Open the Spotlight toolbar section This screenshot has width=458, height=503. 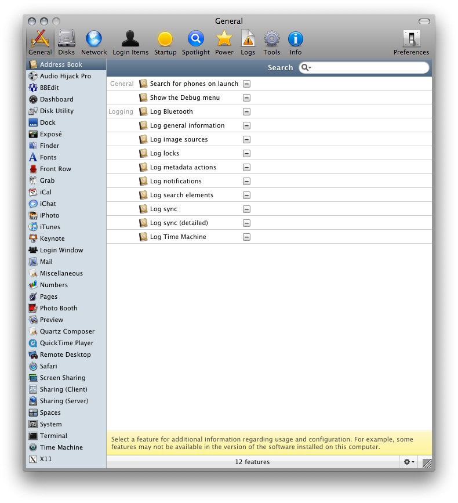pyautogui.click(x=196, y=43)
